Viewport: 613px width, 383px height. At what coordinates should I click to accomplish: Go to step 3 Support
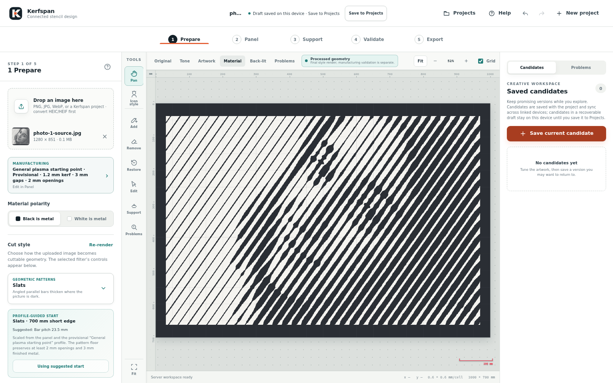[306, 39]
